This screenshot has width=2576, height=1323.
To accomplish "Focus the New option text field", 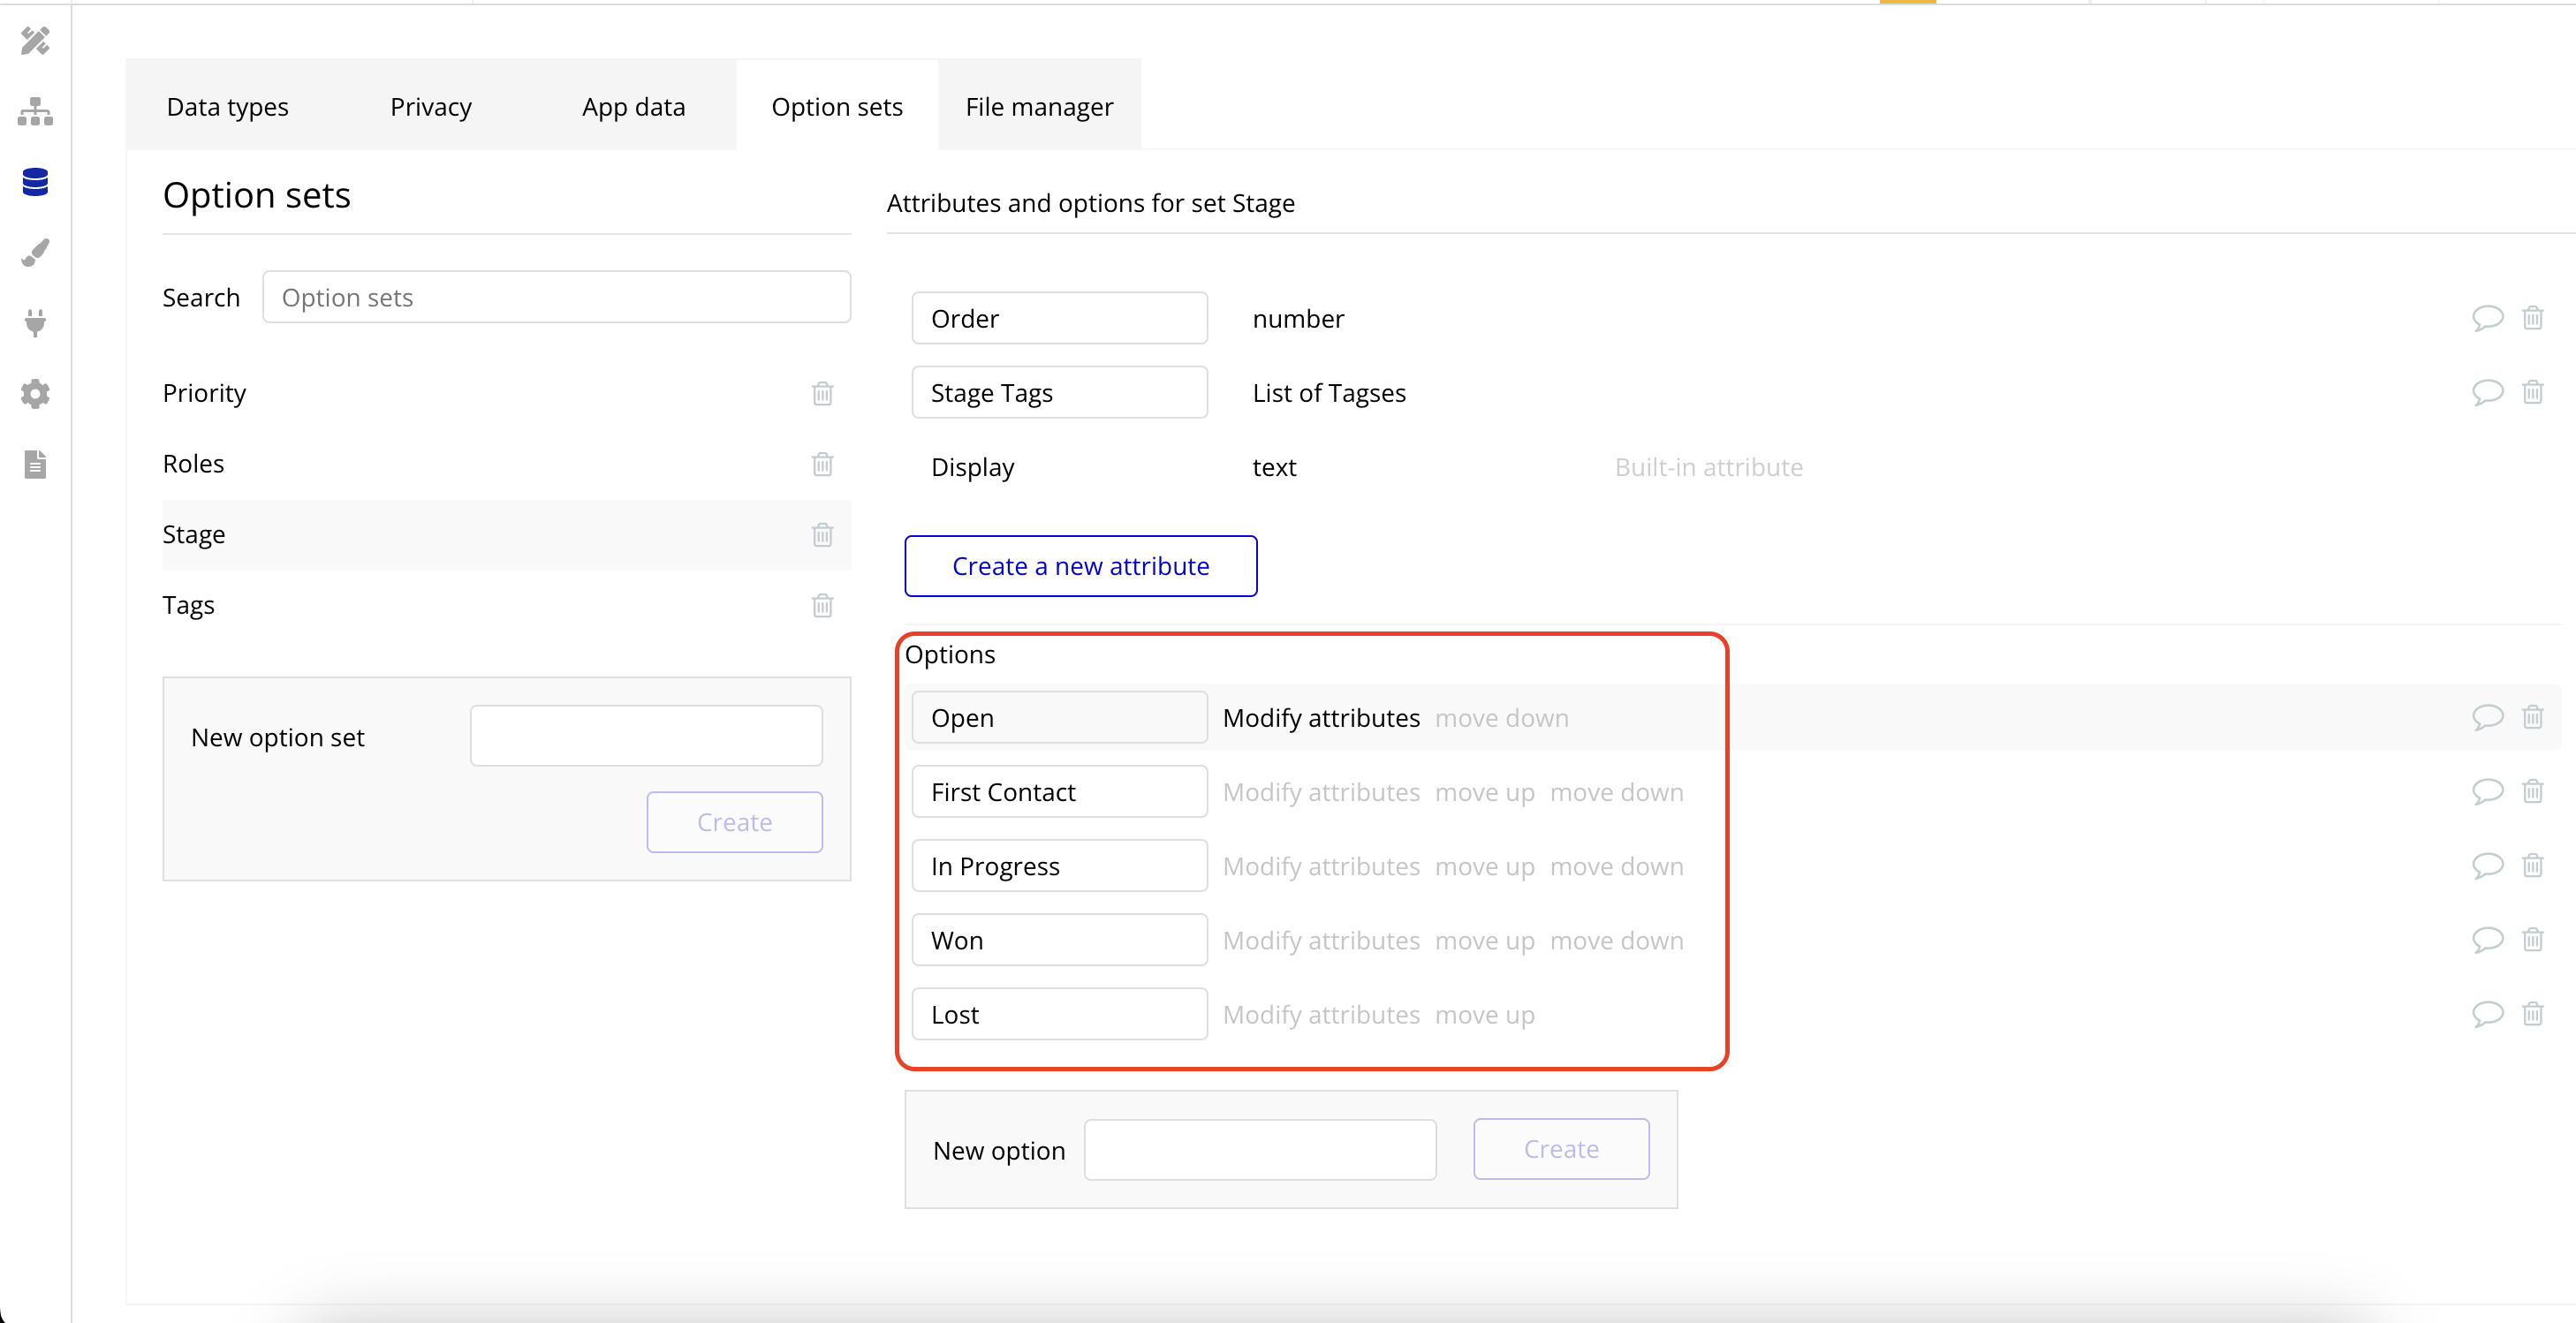I will coord(1259,1150).
